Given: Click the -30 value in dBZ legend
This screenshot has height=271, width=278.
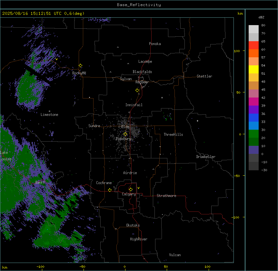Looking at the screenshot, I should (264, 170).
